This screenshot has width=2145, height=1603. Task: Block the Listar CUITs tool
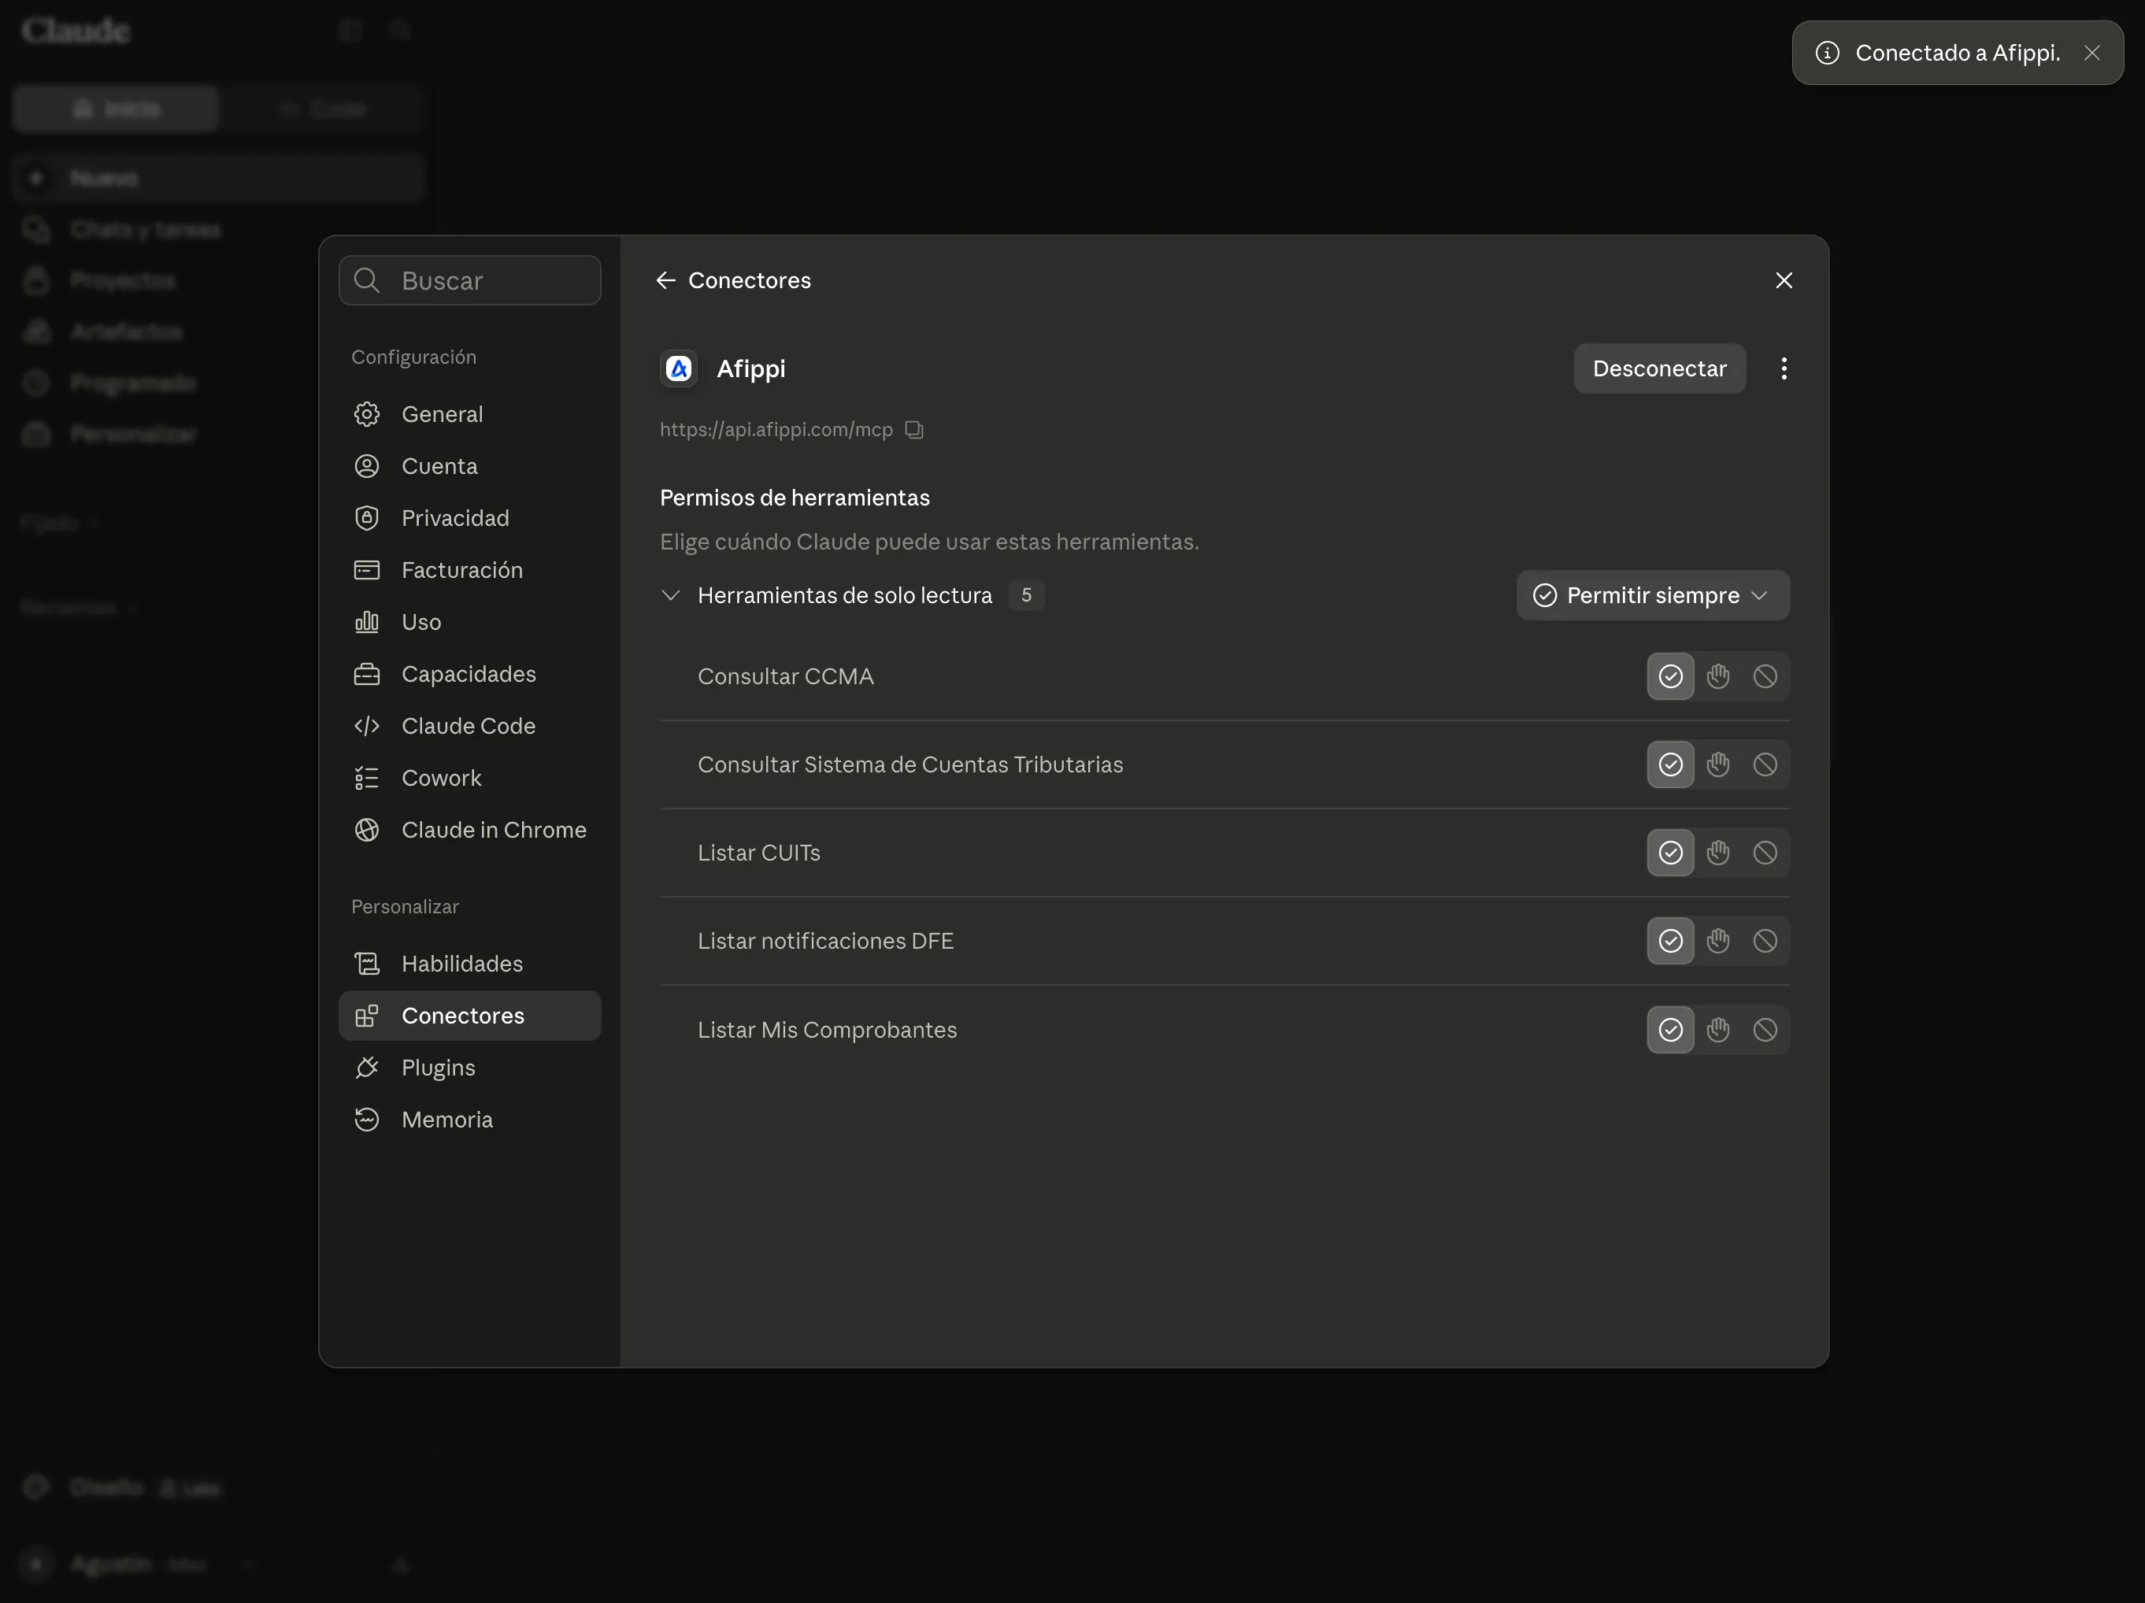point(1765,853)
